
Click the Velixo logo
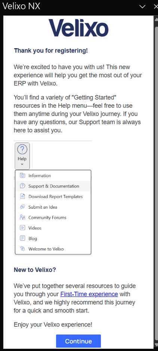(x=78, y=28)
